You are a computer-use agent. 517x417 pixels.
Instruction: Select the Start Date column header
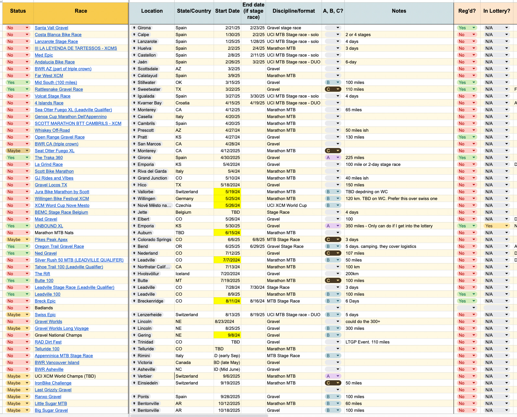(227, 13)
